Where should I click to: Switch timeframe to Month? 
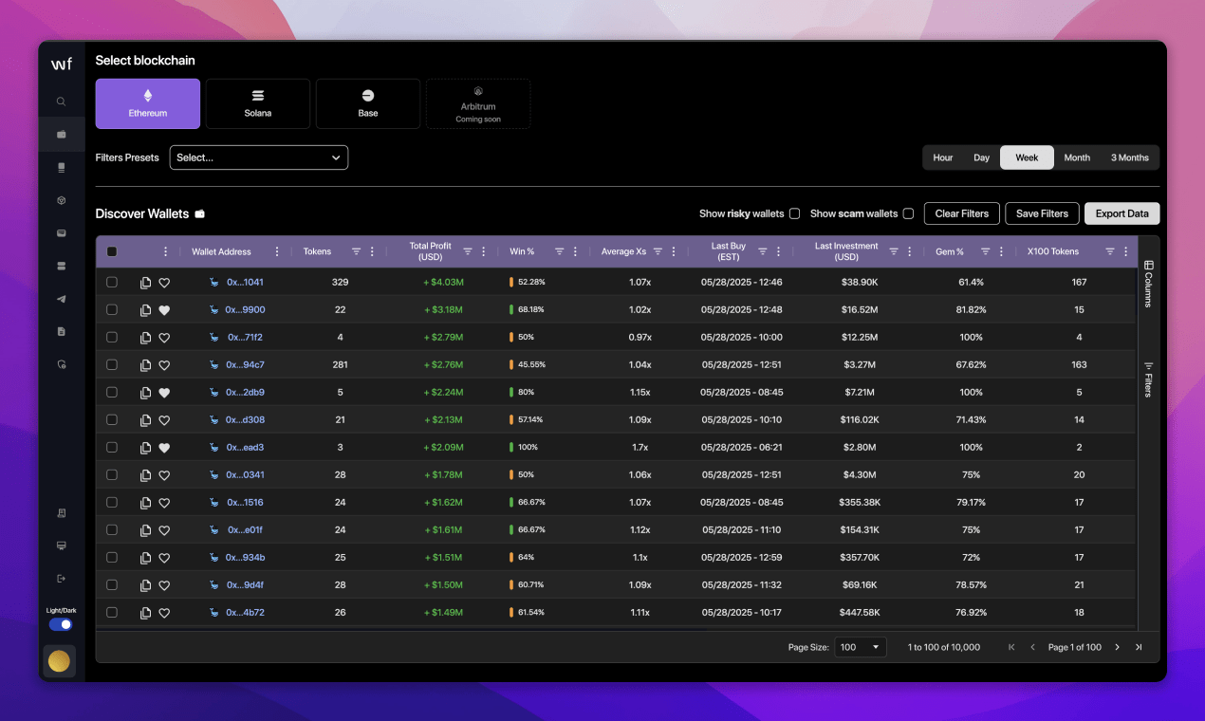(1077, 157)
